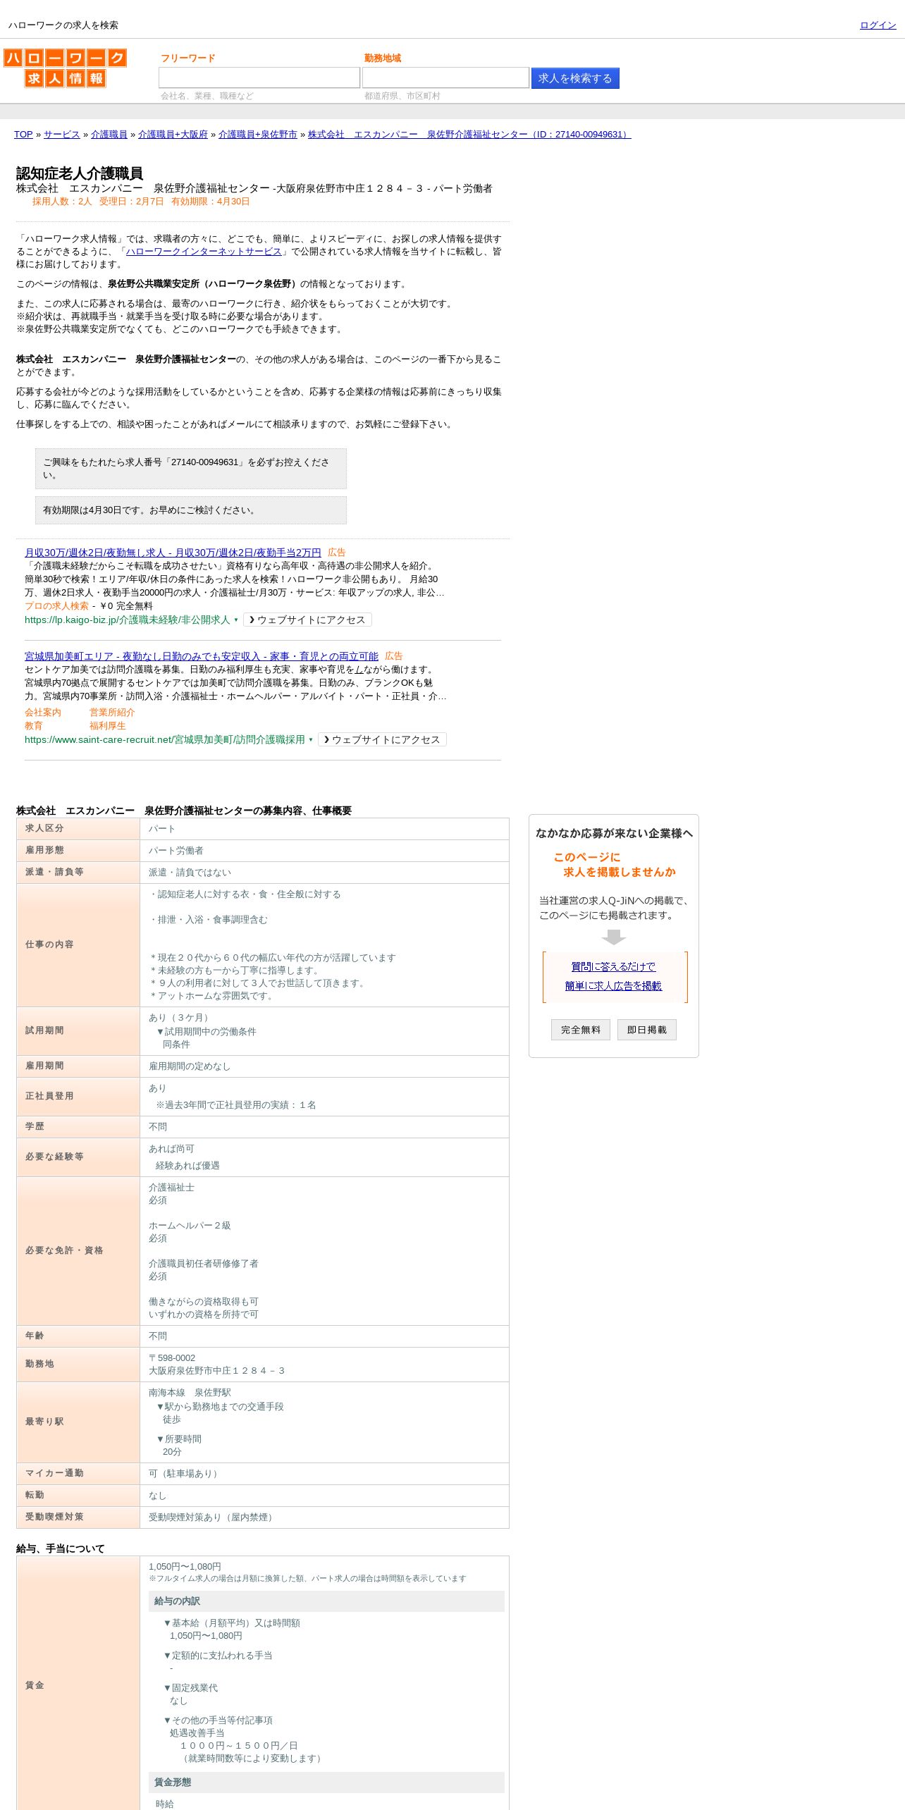The height and width of the screenshot is (1810, 905).
Task: Click the 求人区分 row label
Action: [78, 829]
